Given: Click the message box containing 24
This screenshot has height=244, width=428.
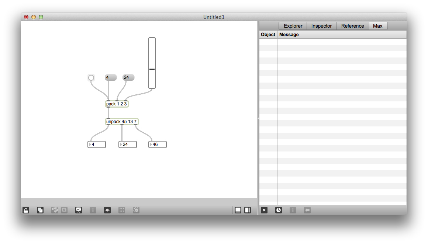Looking at the screenshot, I should [x=128, y=77].
